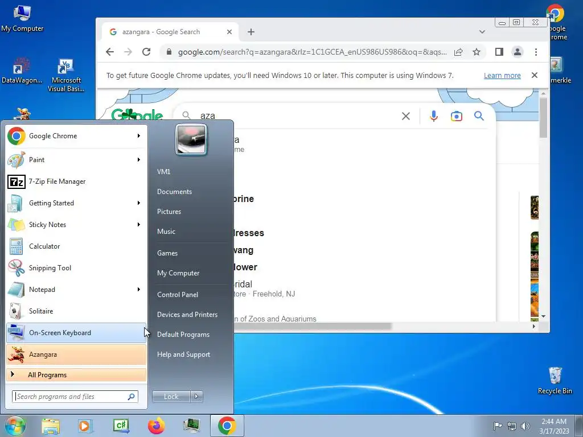Open the Calculator program
Image resolution: width=583 pixels, height=437 pixels.
[x=76, y=246]
